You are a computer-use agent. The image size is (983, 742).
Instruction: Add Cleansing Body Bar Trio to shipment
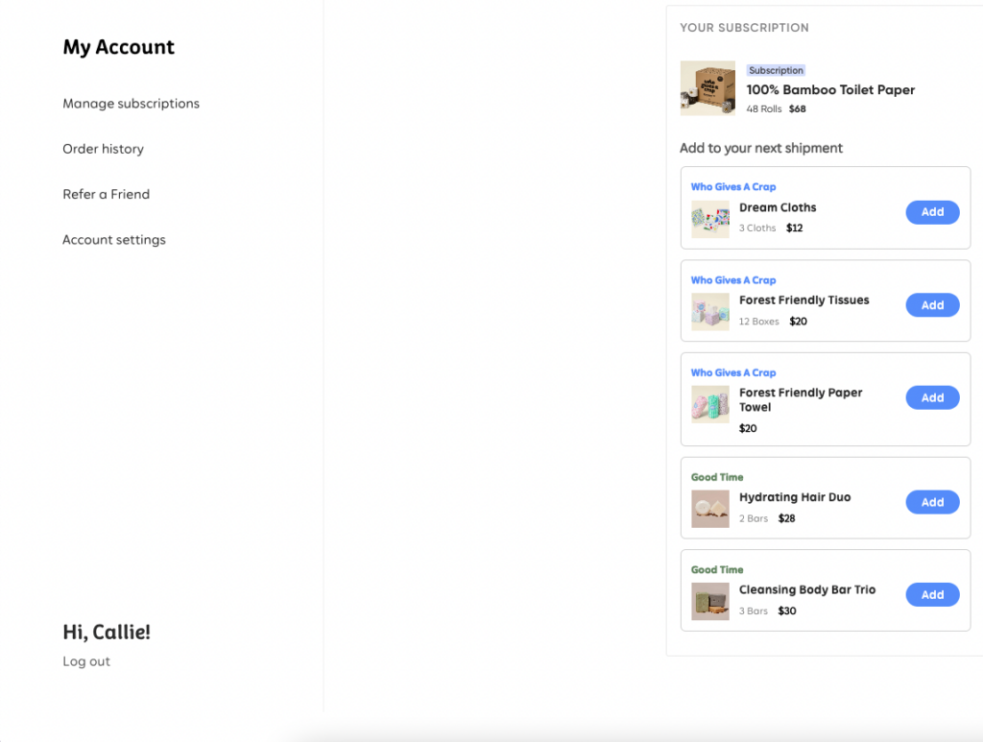point(932,594)
